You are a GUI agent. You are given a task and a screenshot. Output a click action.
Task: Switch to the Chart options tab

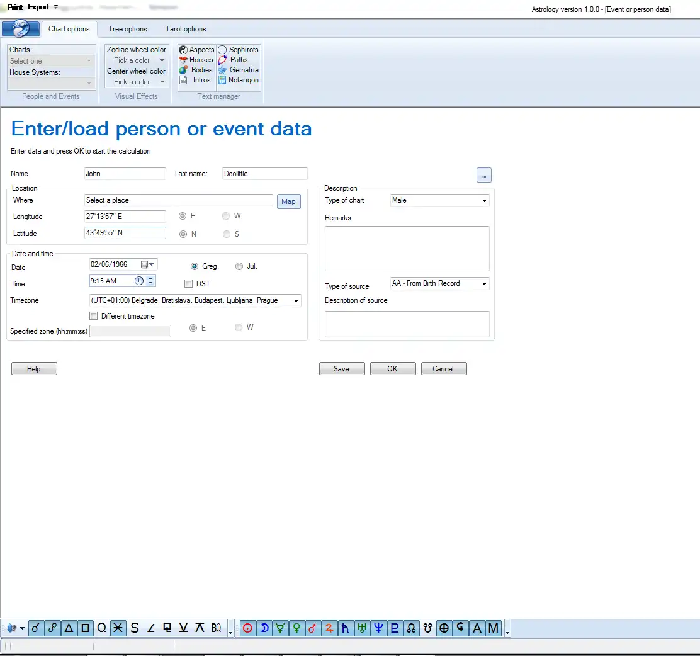pyautogui.click(x=69, y=29)
